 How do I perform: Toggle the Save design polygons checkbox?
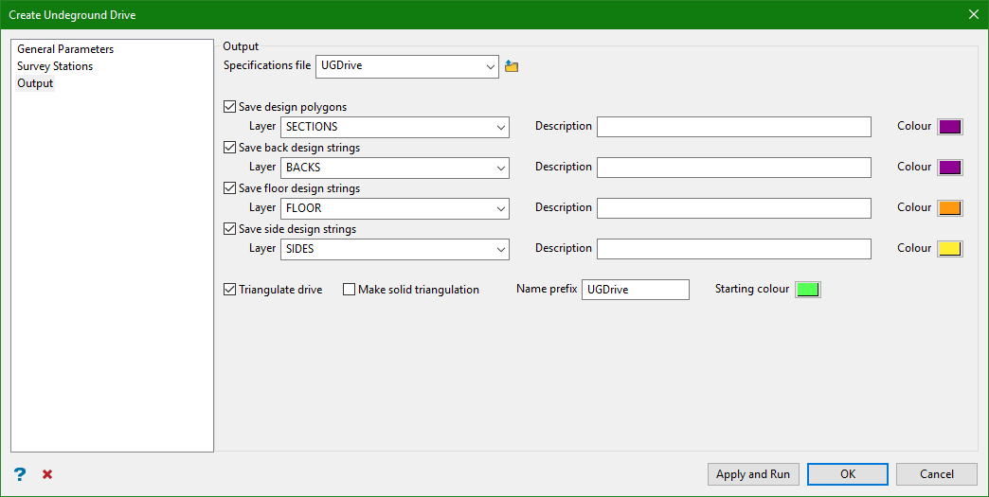click(x=229, y=108)
